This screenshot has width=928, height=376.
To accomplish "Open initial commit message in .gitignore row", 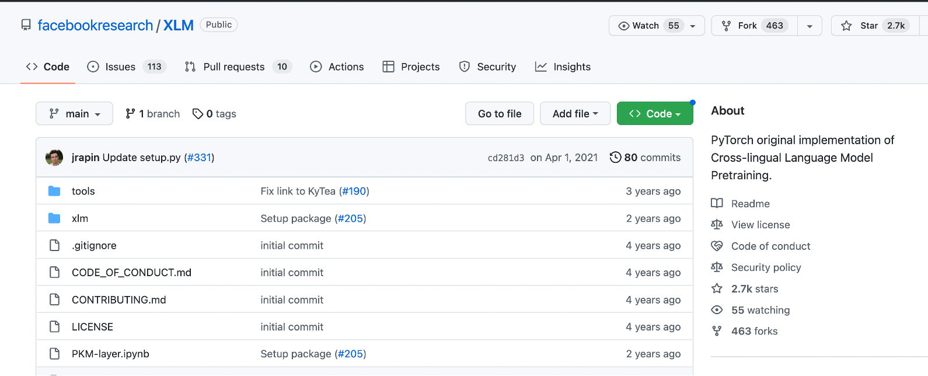I will coord(292,246).
